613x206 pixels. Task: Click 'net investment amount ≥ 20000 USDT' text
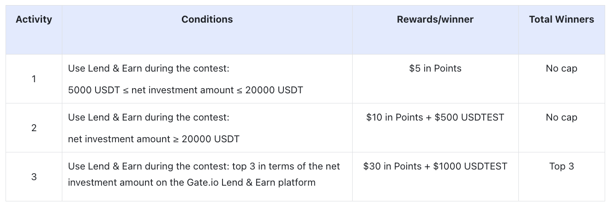pyautogui.click(x=153, y=139)
